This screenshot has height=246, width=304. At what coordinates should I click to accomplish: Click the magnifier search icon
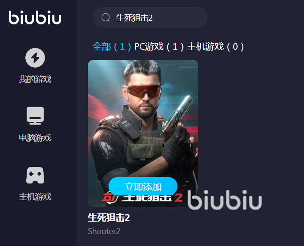point(106,17)
